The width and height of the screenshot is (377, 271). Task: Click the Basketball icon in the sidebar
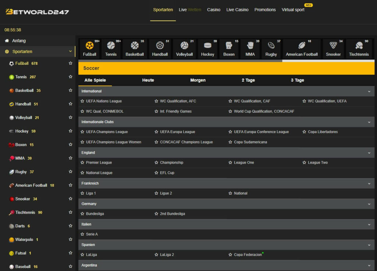click(x=11, y=91)
